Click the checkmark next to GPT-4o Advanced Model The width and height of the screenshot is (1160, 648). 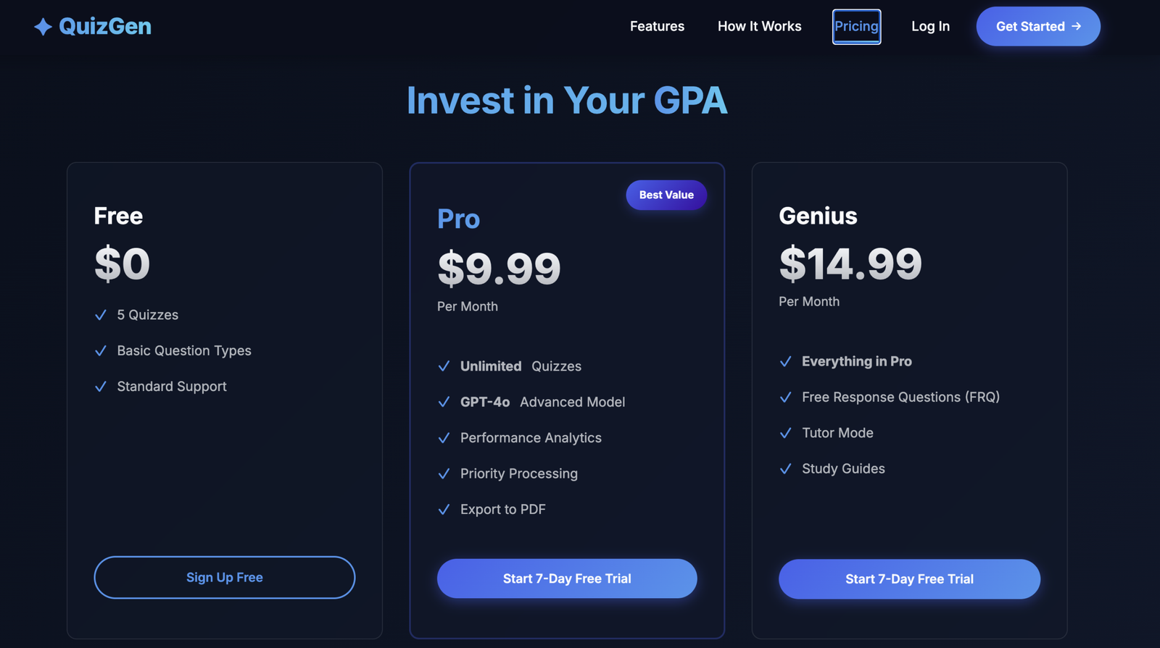coord(444,402)
